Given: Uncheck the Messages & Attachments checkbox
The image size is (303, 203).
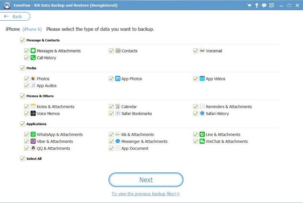Looking at the screenshot, I should coord(26,51).
